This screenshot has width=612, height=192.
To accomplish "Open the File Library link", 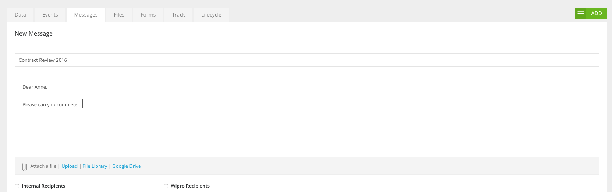I will coord(95,166).
